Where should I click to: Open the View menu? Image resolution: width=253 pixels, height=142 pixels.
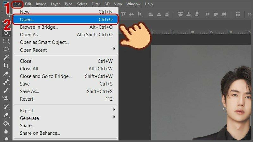(118, 4)
